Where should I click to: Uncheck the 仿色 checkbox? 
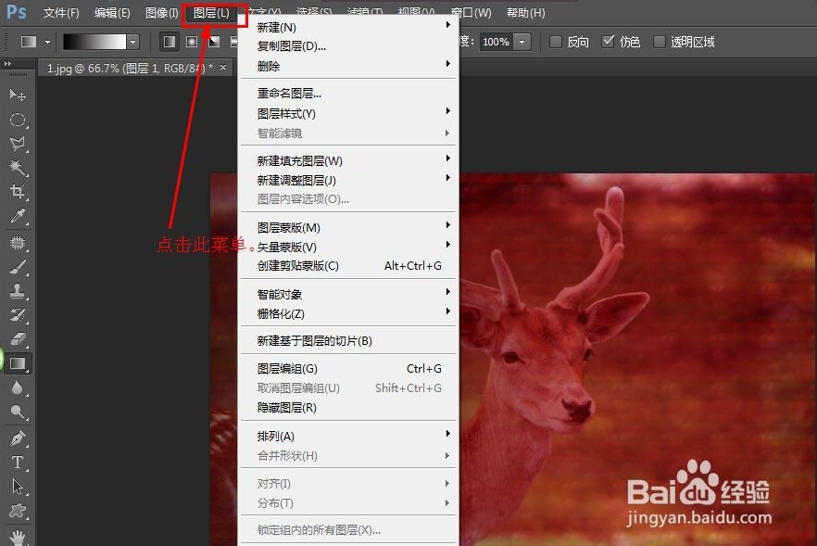[x=609, y=41]
